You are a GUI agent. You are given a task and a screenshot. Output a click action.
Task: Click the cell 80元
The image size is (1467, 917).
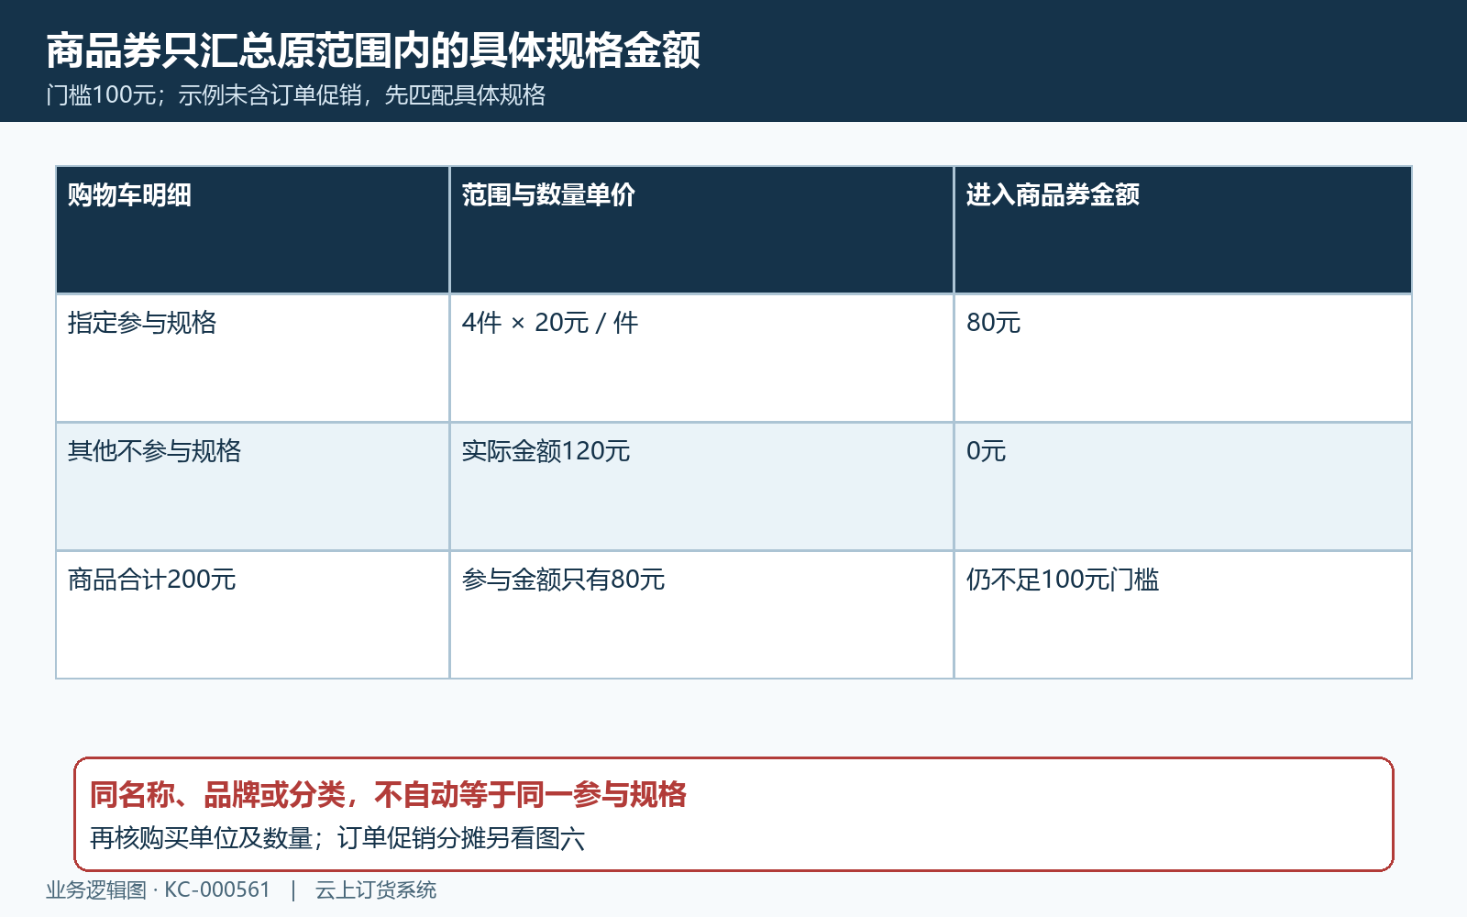[x=1183, y=359]
